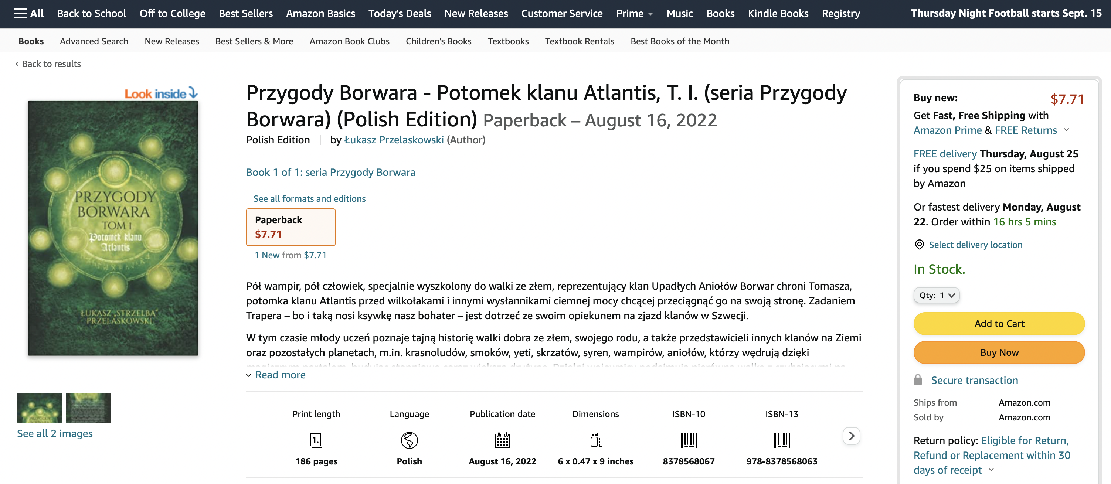Click the Language globe icon
1111x484 pixels.
(409, 440)
